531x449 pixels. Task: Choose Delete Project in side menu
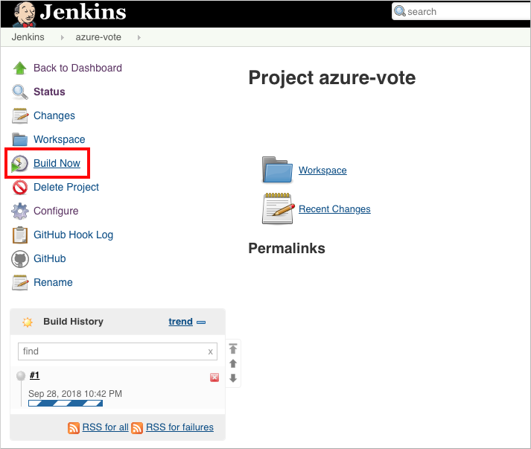[x=66, y=187]
